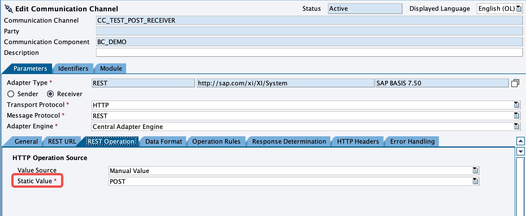526x216 pixels.
Task: Click the scroll up arrow button
Action: coord(521,141)
